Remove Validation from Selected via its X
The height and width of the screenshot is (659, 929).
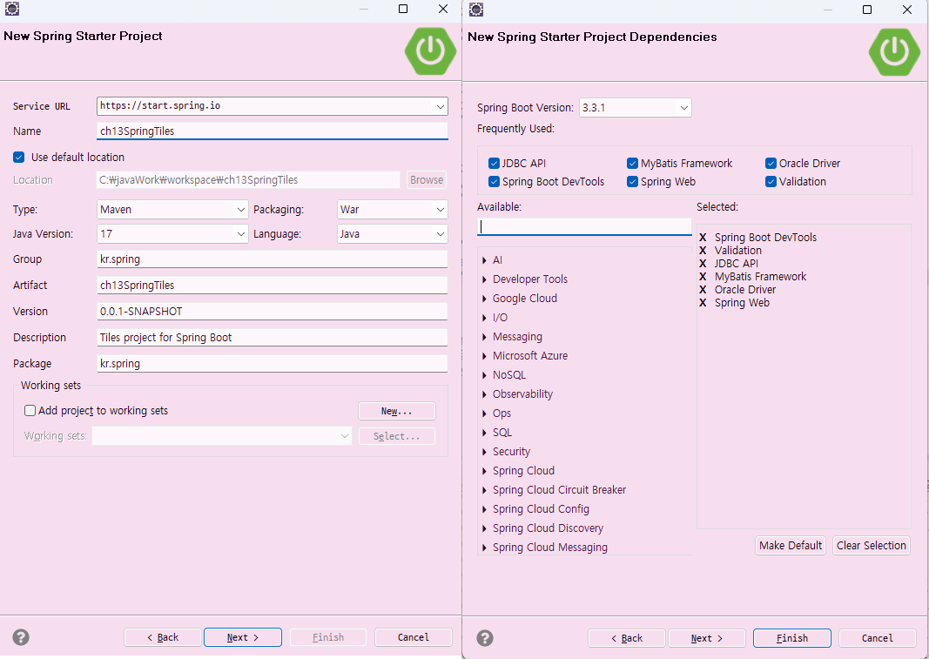[x=703, y=250]
